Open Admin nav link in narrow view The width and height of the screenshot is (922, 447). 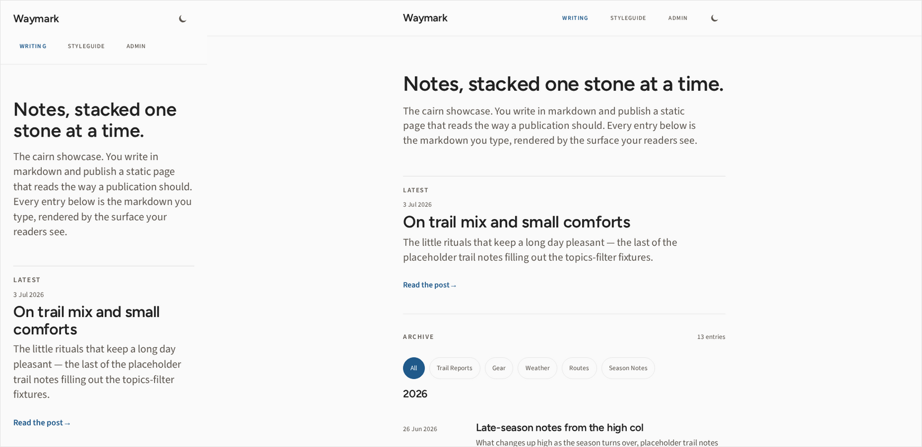click(136, 46)
